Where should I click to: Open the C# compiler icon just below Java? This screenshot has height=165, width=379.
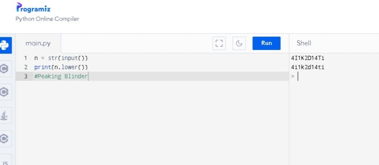tap(4, 138)
